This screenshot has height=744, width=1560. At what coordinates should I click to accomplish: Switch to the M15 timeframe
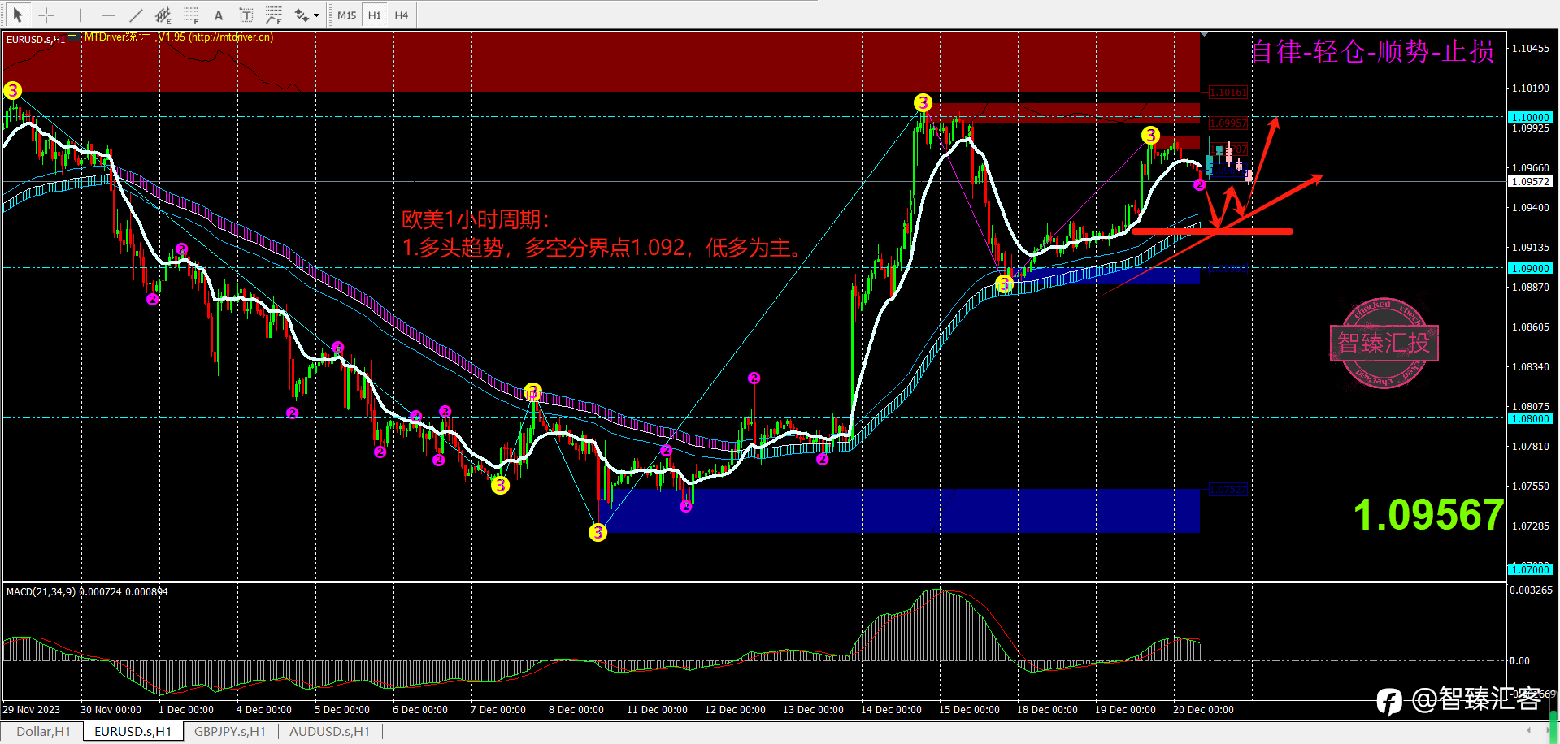coord(347,15)
